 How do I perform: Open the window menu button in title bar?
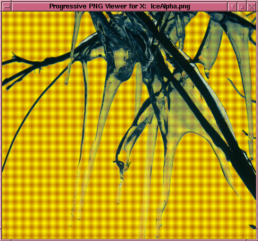(x=7, y=7)
